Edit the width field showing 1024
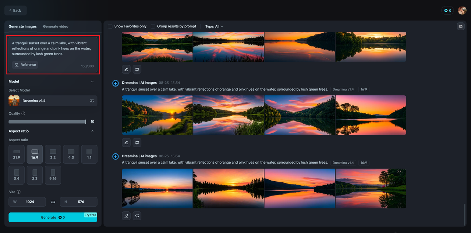The image size is (471, 233). tap(27, 202)
